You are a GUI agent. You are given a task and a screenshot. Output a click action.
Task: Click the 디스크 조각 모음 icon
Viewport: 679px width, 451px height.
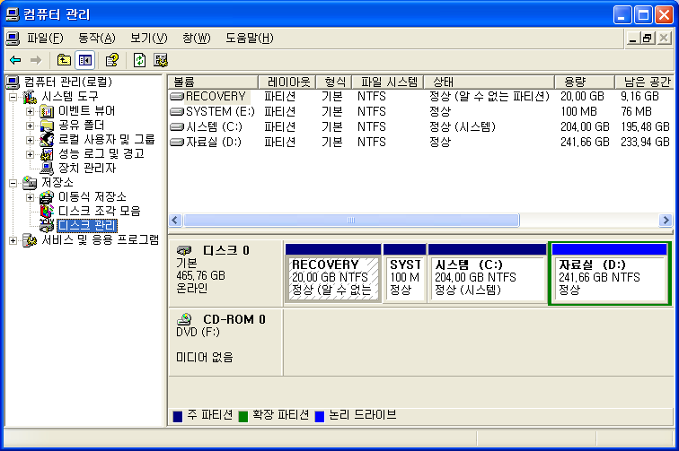(47, 212)
